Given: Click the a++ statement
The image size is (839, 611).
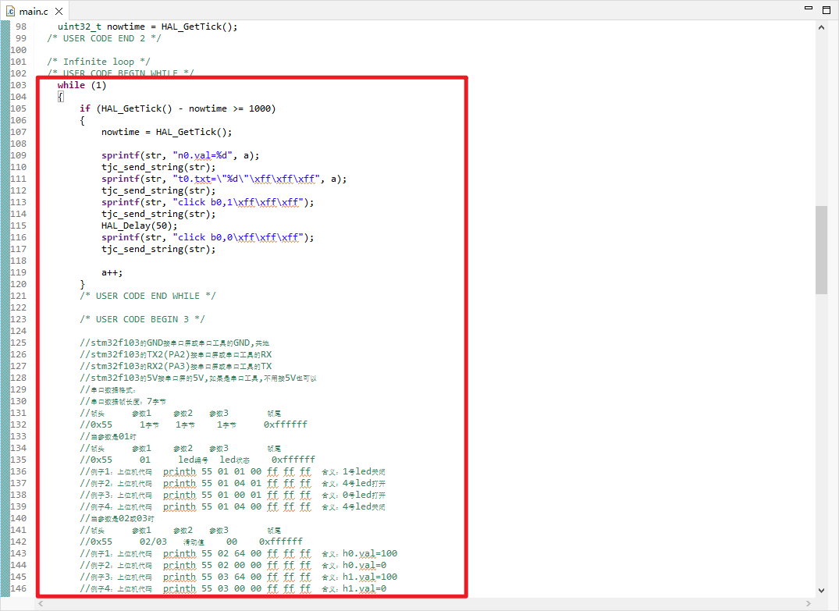Looking at the screenshot, I should tap(112, 272).
